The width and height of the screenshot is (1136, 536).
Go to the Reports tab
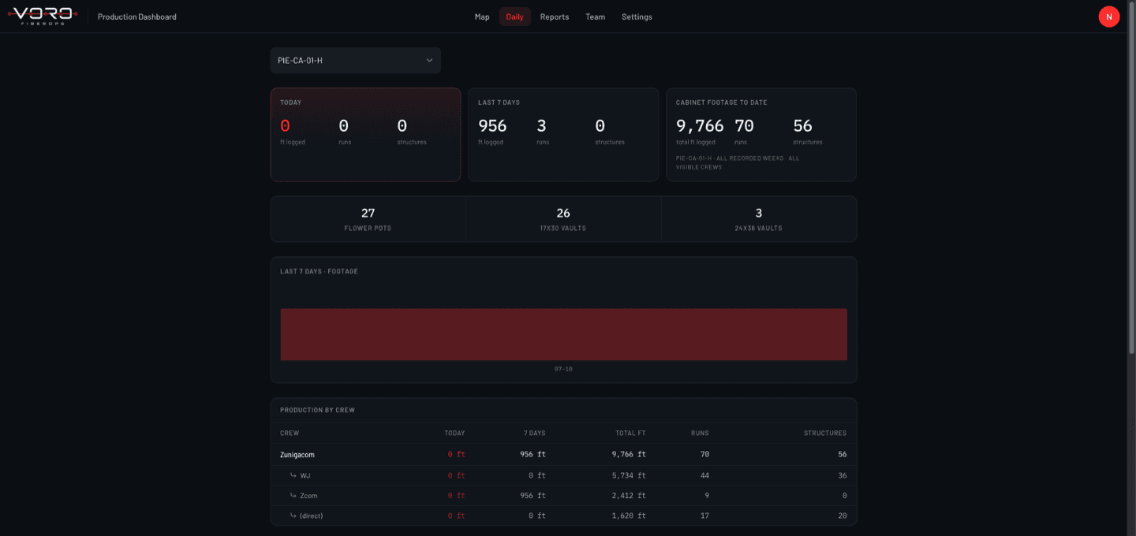pyautogui.click(x=555, y=17)
